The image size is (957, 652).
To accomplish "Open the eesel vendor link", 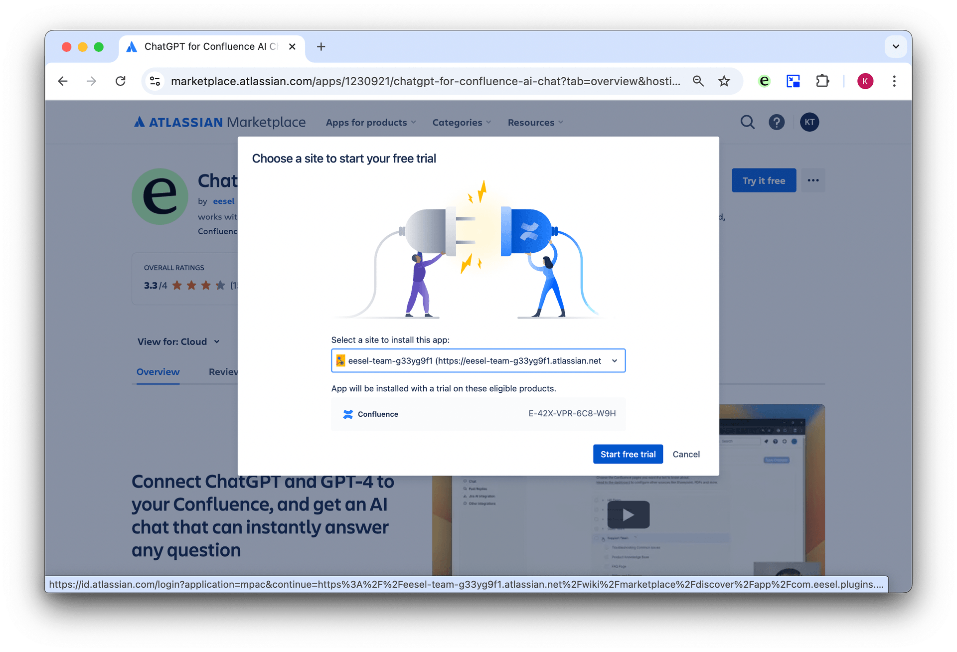I will point(224,201).
